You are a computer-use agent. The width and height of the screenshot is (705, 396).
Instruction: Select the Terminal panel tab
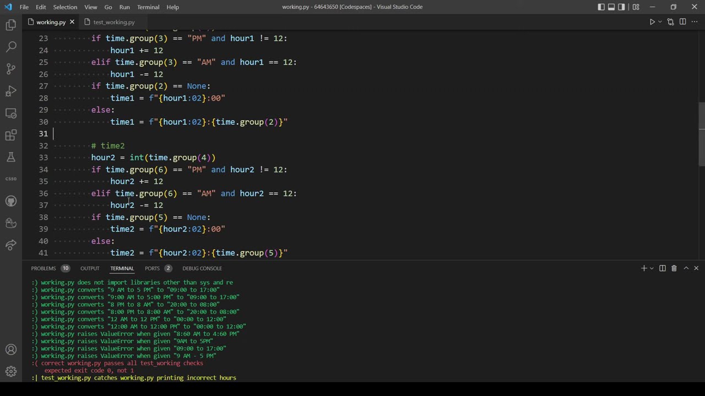[x=122, y=268]
